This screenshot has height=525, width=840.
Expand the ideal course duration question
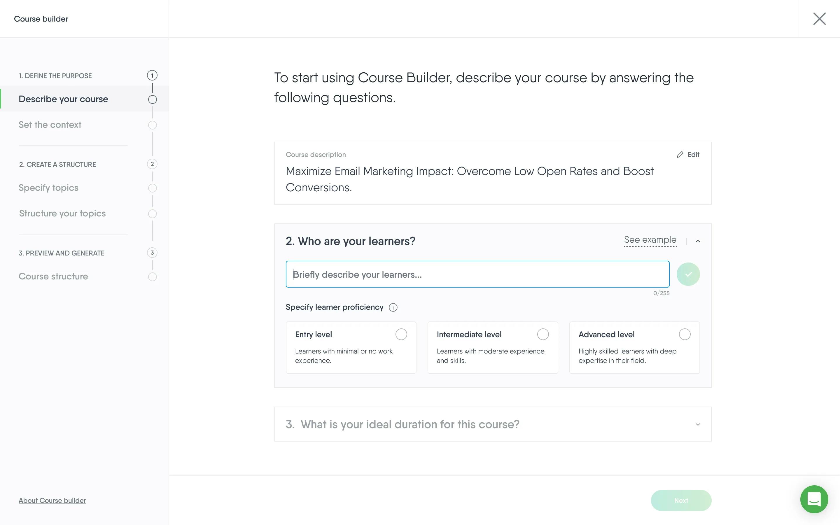tap(698, 424)
